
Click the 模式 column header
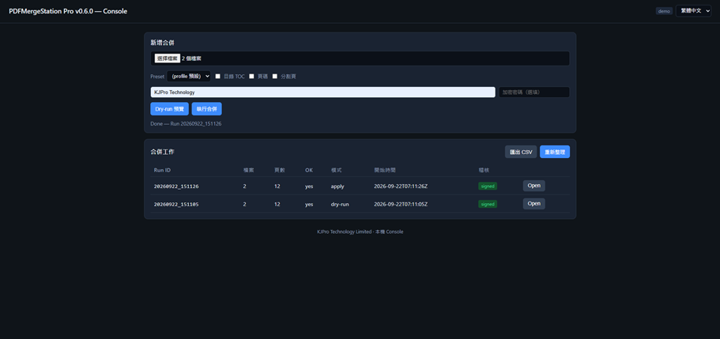336,171
